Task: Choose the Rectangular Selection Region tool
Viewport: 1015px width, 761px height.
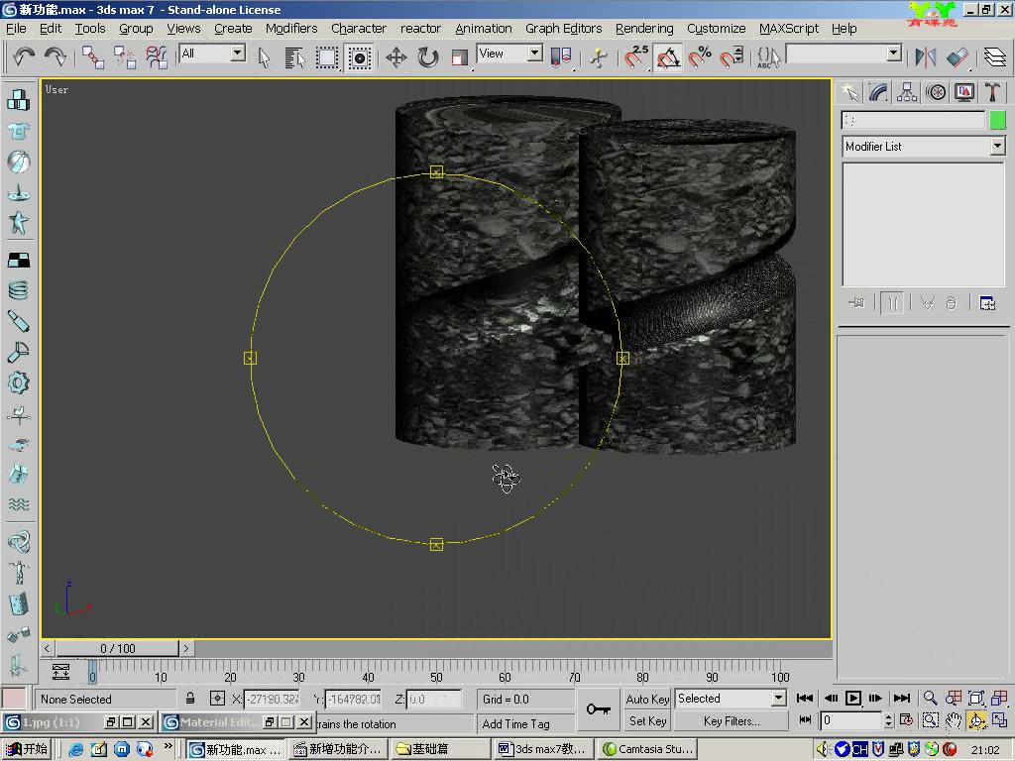Action: 327,57
